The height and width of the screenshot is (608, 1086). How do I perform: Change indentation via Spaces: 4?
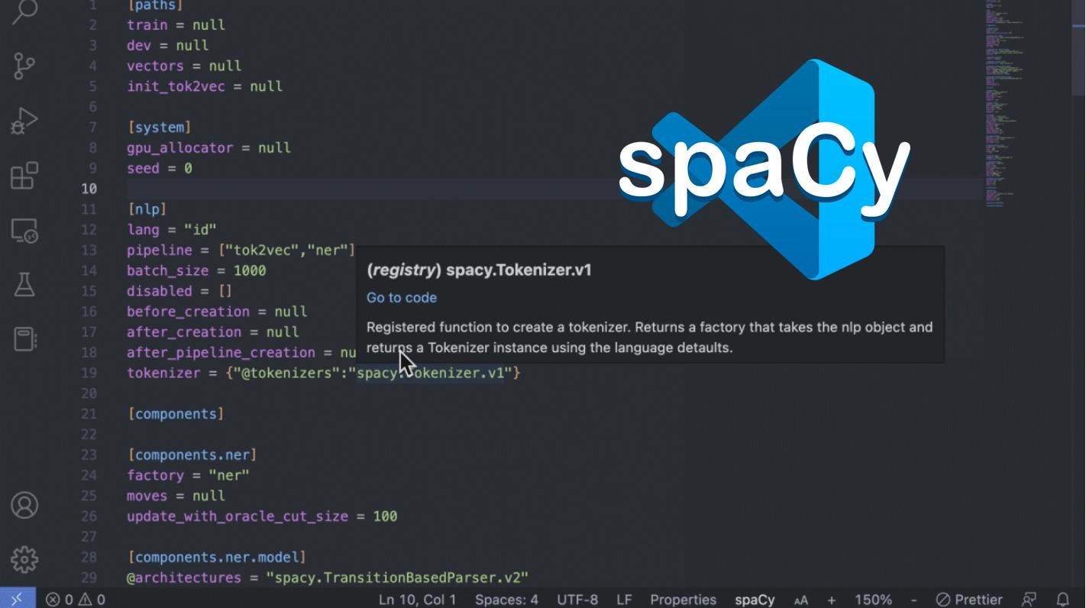click(x=506, y=600)
